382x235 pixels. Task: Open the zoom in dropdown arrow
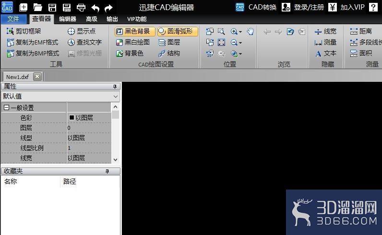pos(240,32)
